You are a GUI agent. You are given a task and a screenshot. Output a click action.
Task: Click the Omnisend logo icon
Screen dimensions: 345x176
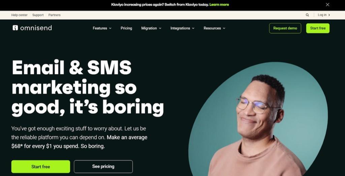pos(15,28)
